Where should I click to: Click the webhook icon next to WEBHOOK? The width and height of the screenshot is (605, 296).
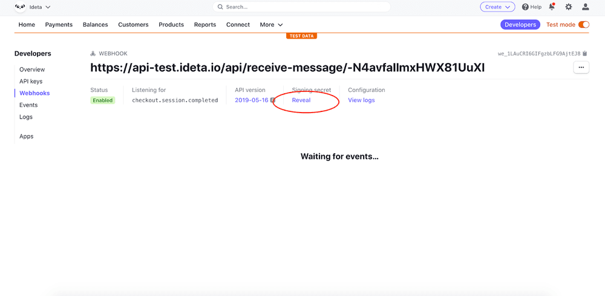tap(93, 54)
